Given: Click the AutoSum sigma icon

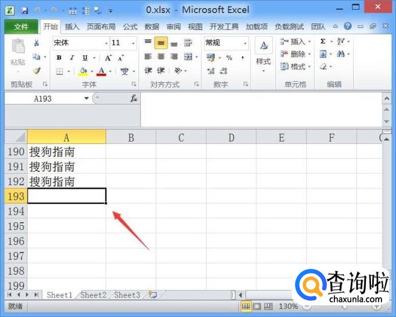Looking at the screenshot, I should [x=323, y=42].
